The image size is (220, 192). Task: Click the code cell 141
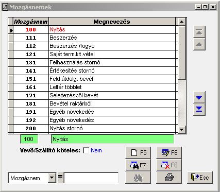click(31, 71)
